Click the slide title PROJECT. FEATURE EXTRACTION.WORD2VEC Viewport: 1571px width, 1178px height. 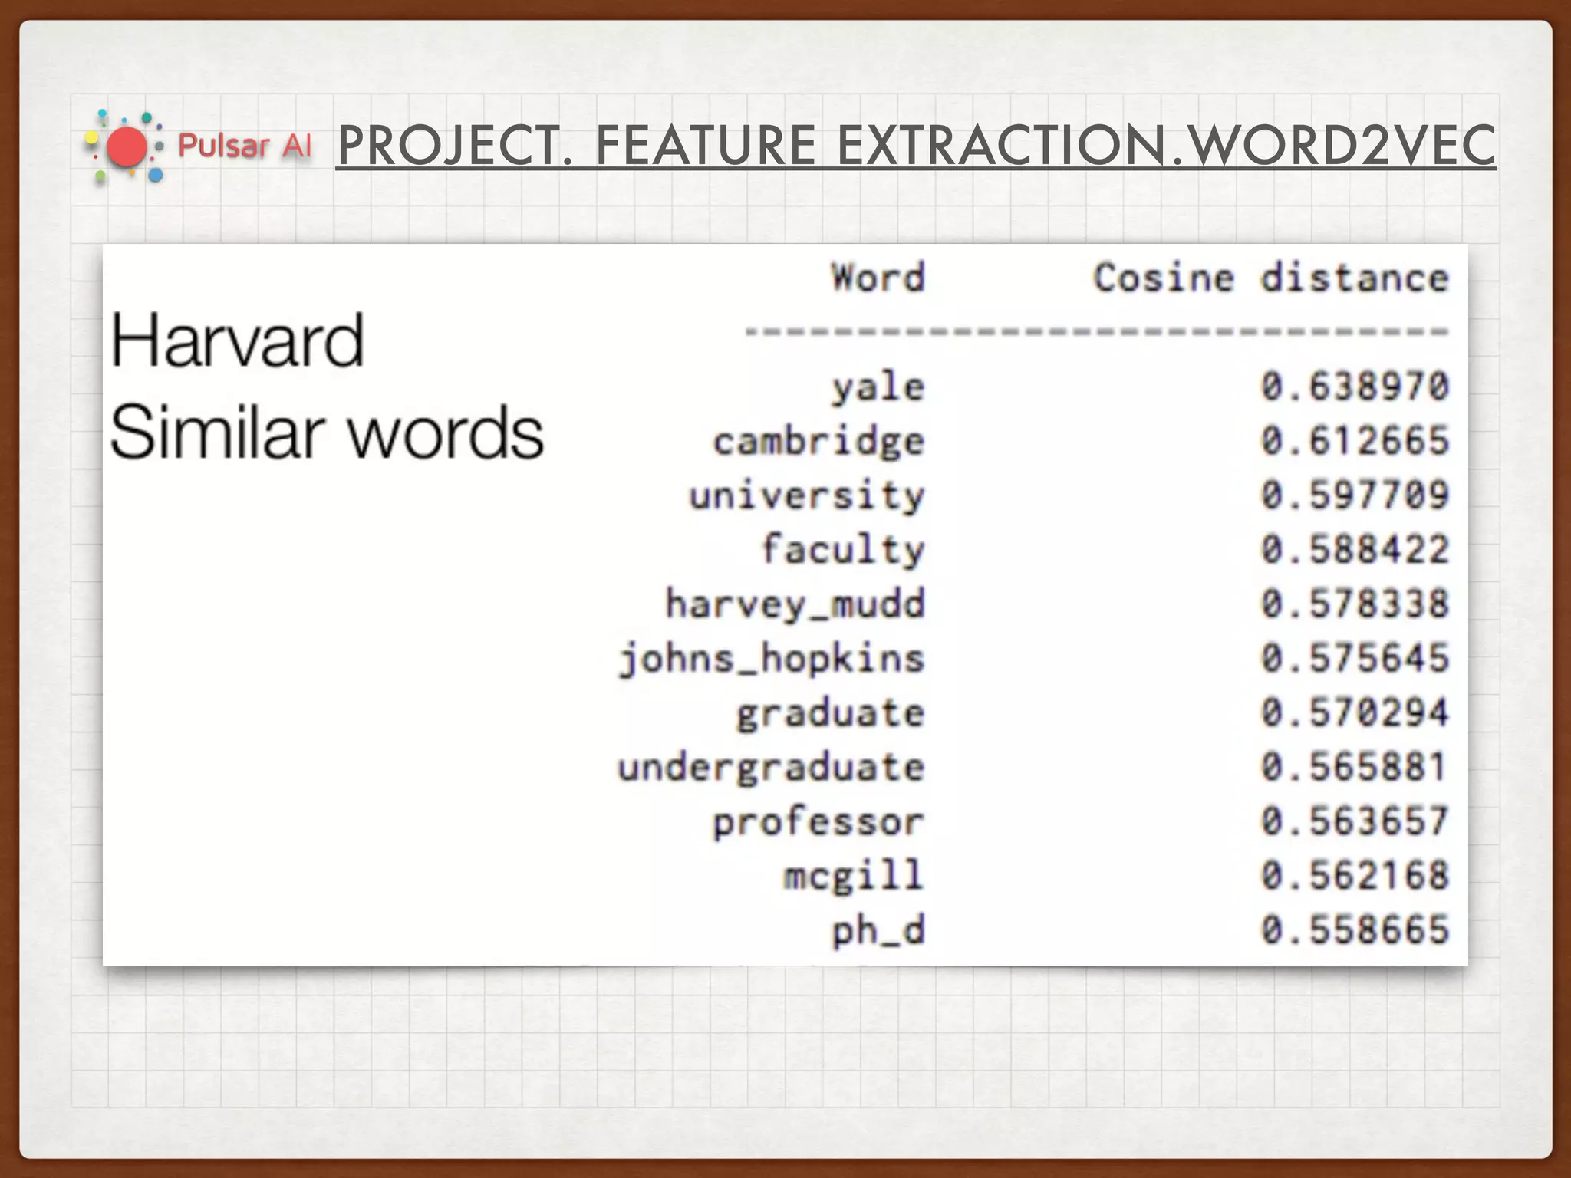[x=916, y=145]
